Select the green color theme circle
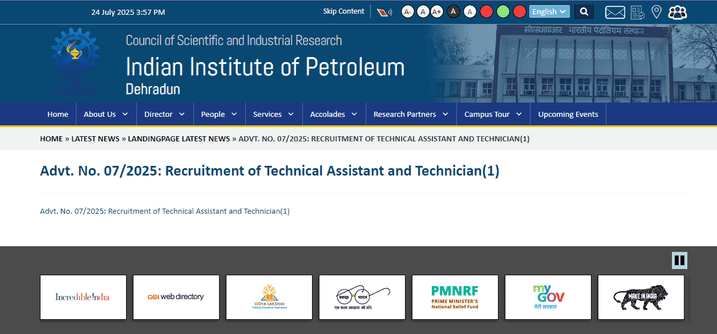Screen dimensions: 717x334 pos(503,12)
